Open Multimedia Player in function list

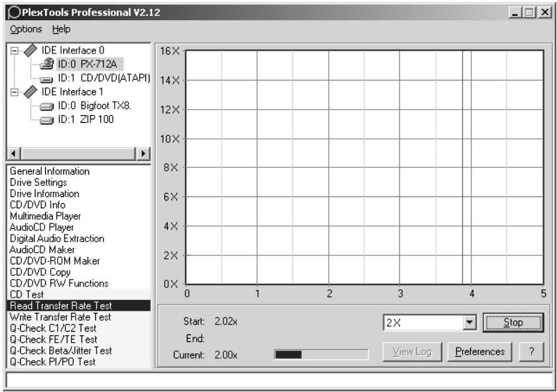click(x=45, y=216)
